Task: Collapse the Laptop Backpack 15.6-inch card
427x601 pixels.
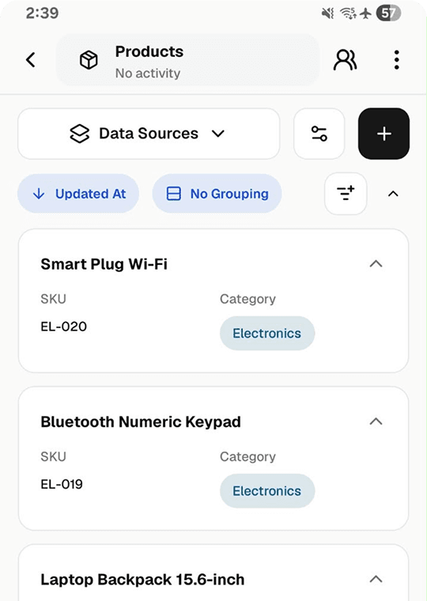Action: click(x=376, y=579)
